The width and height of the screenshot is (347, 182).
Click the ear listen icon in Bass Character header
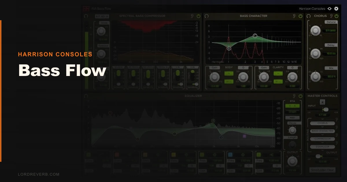(x=294, y=16)
